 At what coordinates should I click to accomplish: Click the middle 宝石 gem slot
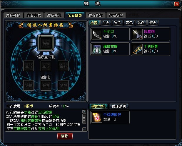[x=46, y=66]
